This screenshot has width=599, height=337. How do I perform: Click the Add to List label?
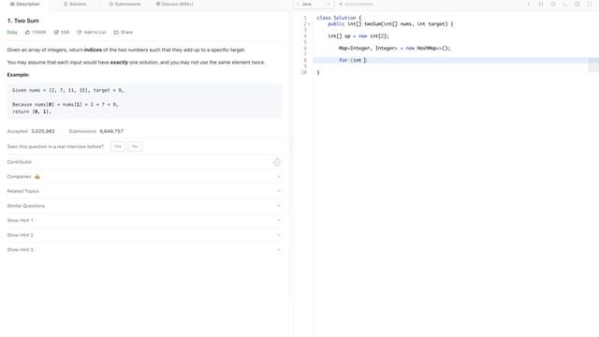pos(95,33)
